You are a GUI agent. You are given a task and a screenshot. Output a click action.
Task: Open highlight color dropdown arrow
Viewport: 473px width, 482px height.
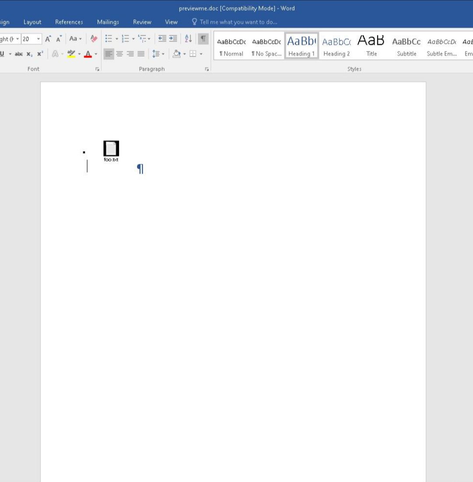pyautogui.click(x=79, y=54)
